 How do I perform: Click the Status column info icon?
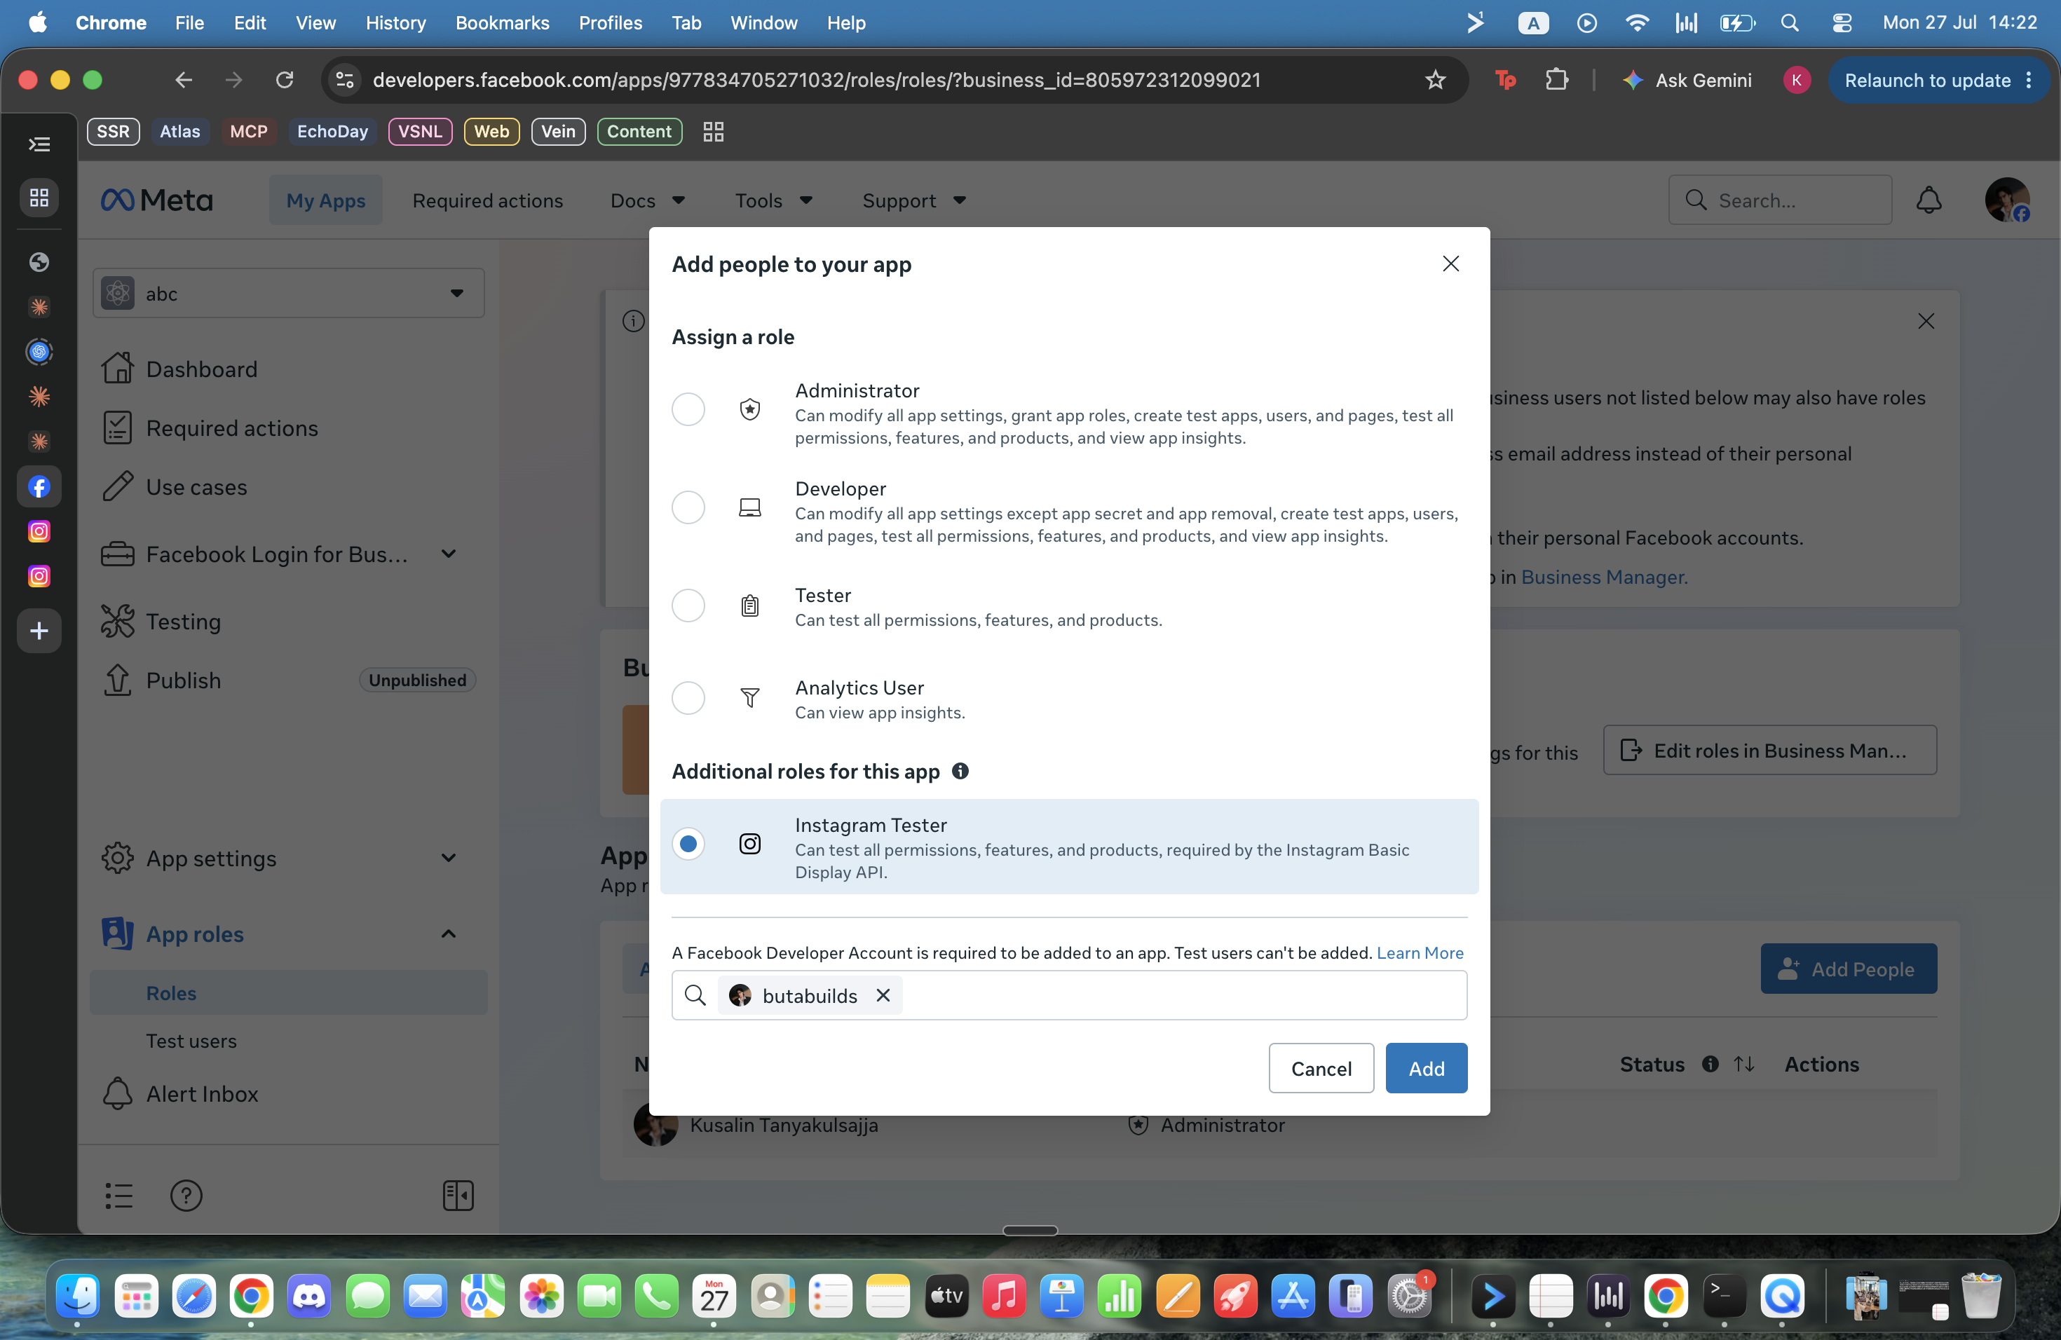tap(1710, 1064)
